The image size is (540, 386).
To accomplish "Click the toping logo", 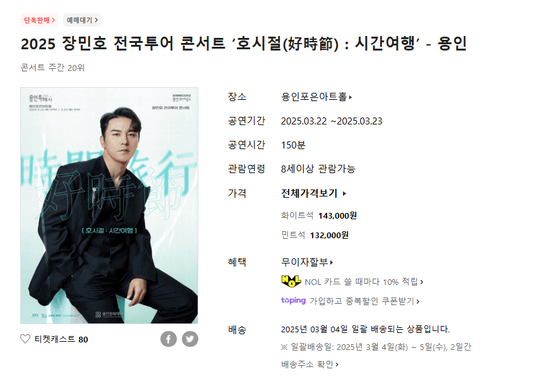I will pyautogui.click(x=294, y=301).
